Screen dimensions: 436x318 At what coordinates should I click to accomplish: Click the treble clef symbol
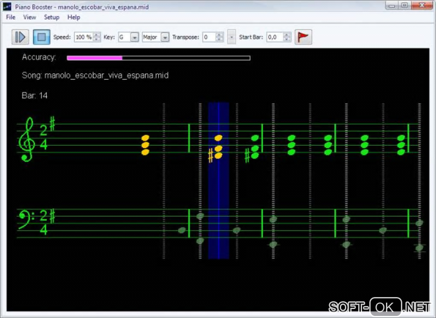27,139
